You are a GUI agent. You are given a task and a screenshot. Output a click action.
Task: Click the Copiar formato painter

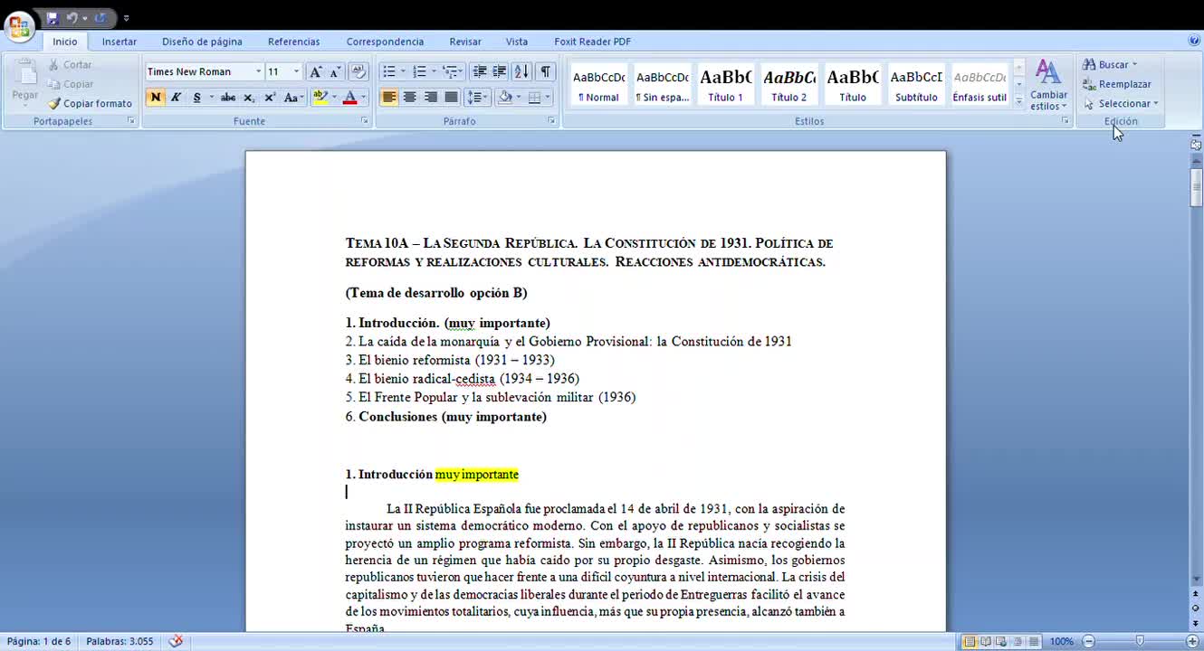click(x=91, y=103)
